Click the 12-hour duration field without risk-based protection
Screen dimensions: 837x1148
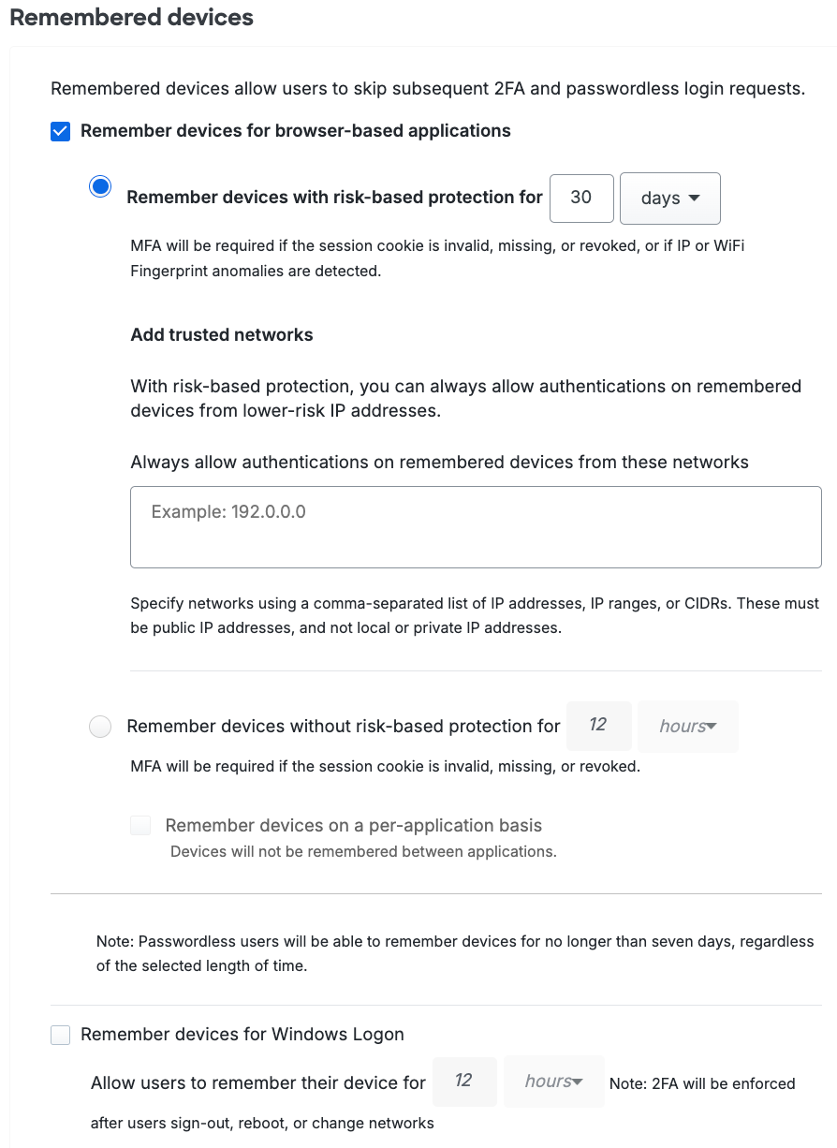598,726
